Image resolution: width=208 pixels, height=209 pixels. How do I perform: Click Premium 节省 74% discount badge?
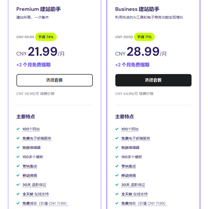pyautogui.click(x=46, y=37)
